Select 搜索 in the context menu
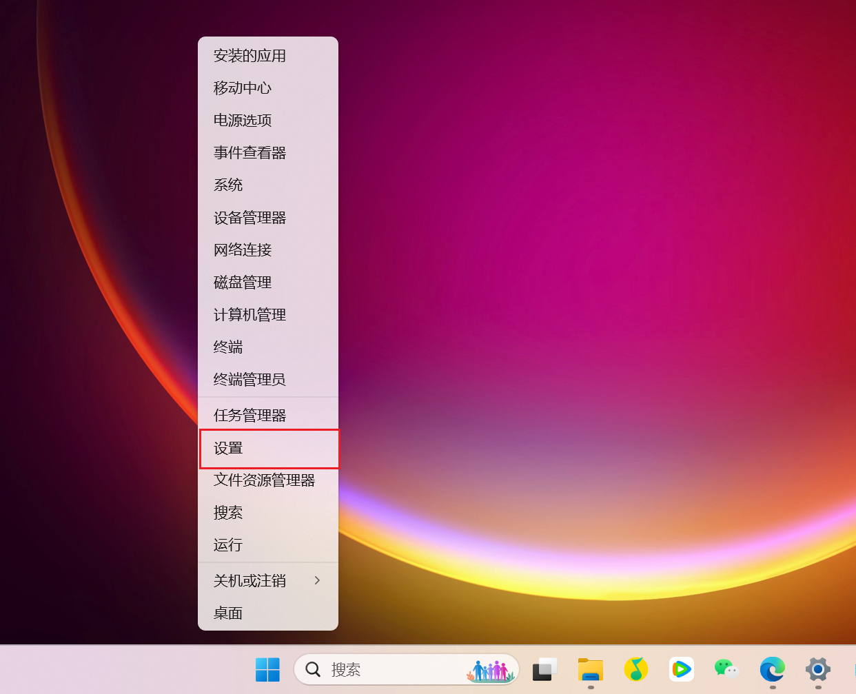The height and width of the screenshot is (694, 856). coord(268,513)
